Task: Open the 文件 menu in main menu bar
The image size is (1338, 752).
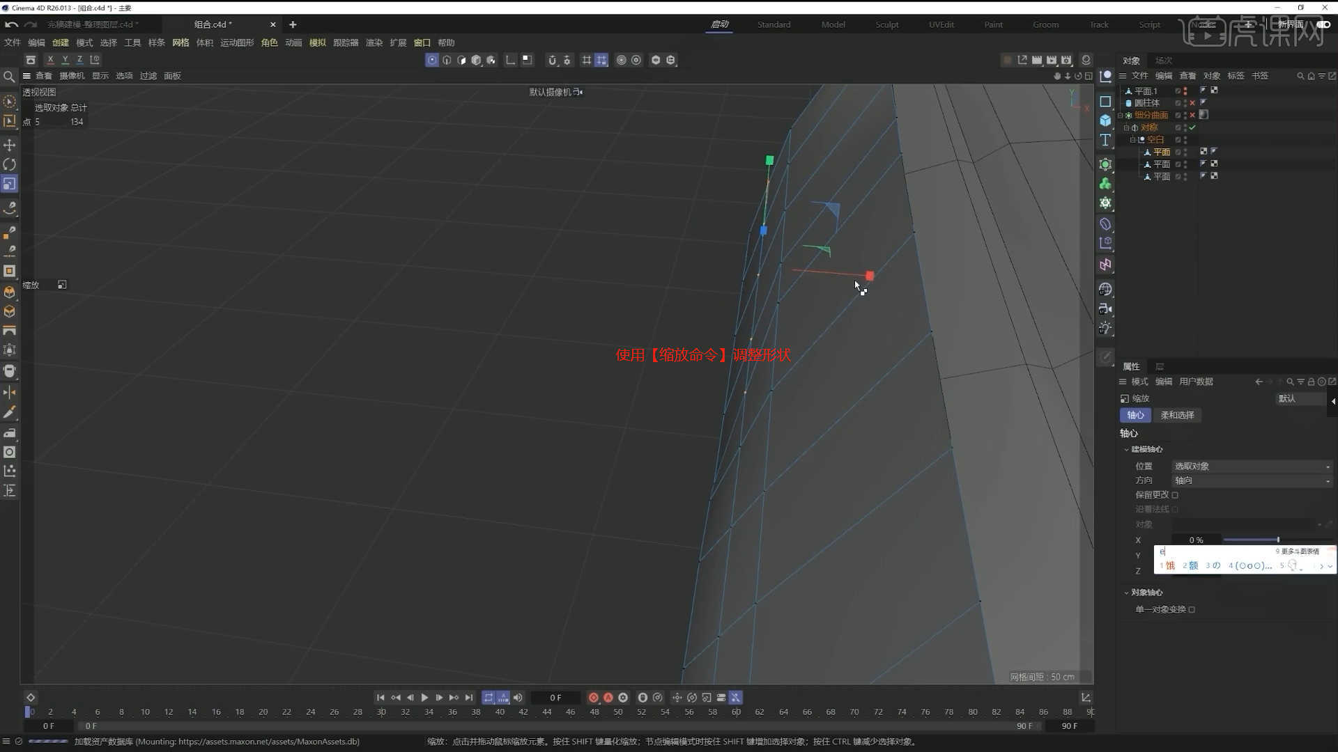Action: point(13,42)
